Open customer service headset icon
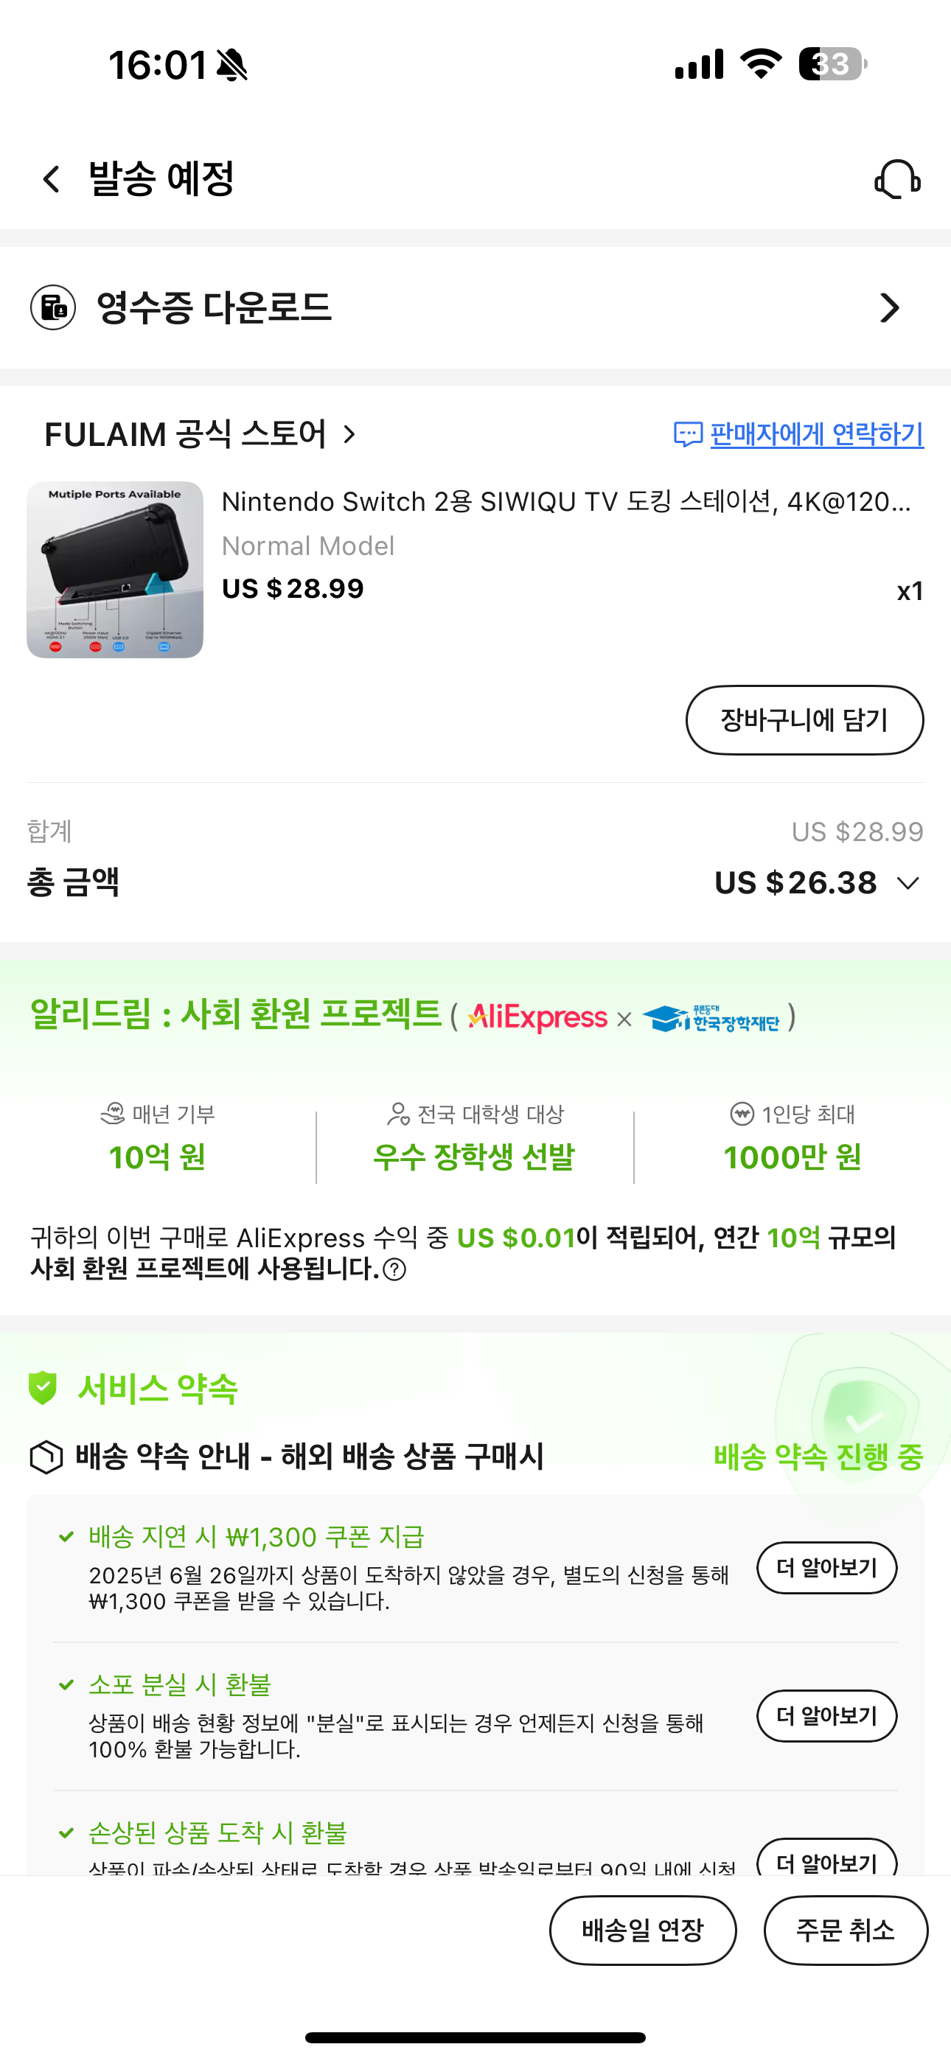 [x=897, y=179]
